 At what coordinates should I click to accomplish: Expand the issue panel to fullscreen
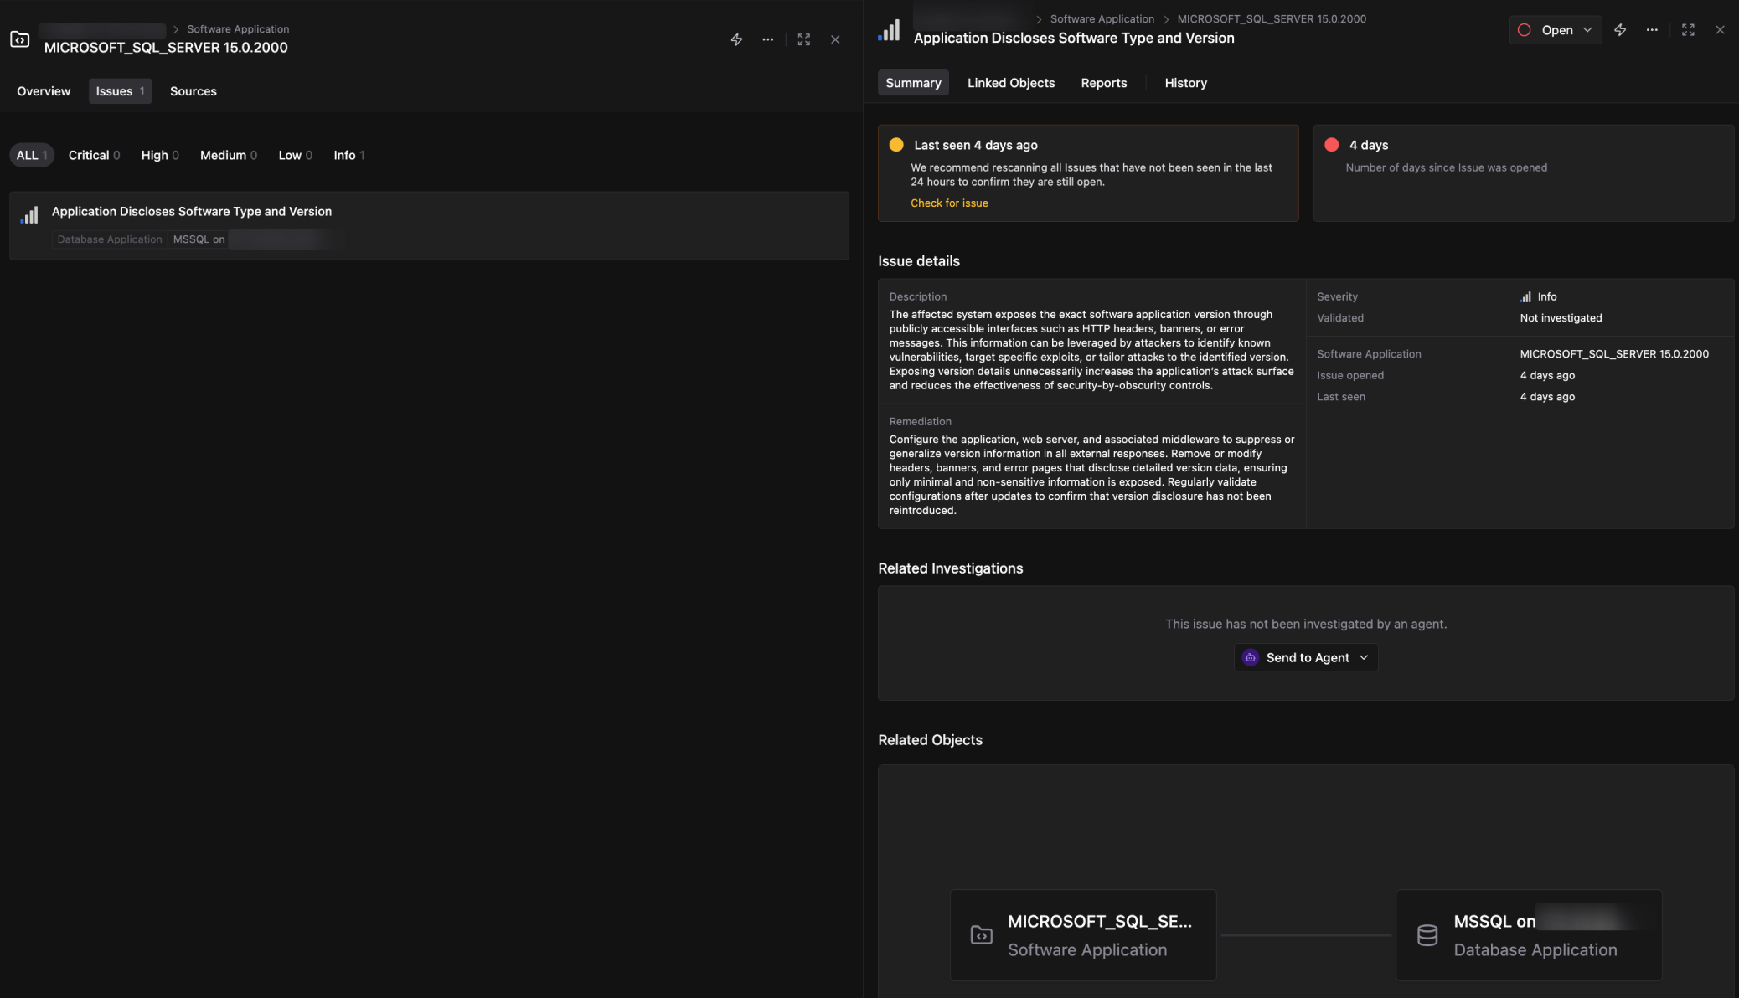(x=1688, y=30)
